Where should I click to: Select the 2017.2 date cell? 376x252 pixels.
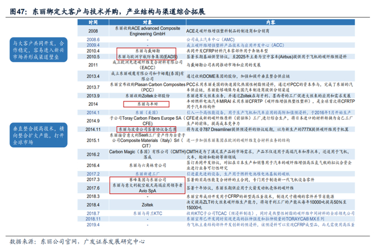(x=93, y=174)
